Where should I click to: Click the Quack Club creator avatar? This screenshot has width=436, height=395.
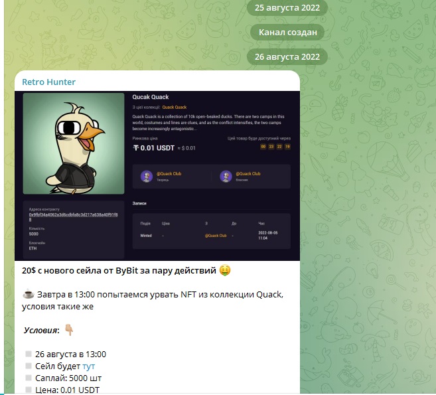pos(147,177)
